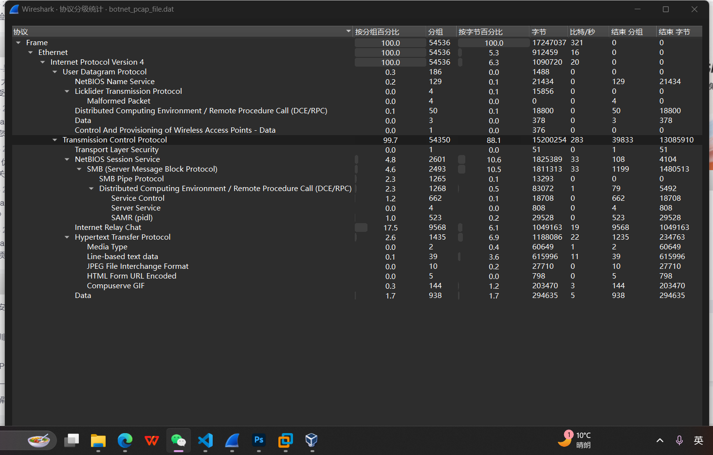The width and height of the screenshot is (713, 455).
Task: Click Wireshark shark fin icon in title bar
Action: (15, 9)
